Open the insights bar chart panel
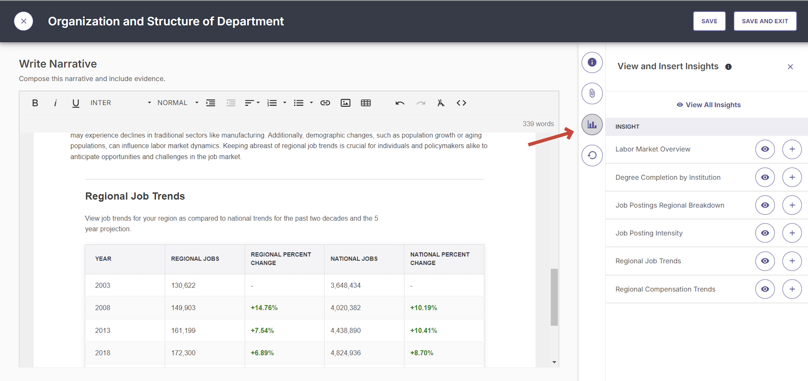808x381 pixels. coord(592,124)
